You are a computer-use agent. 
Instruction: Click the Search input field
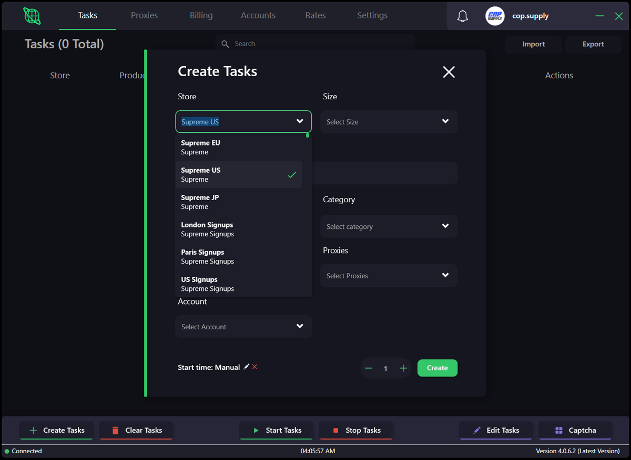(x=315, y=44)
